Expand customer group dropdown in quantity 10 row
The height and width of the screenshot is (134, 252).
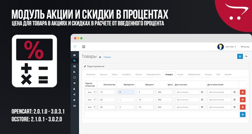[91, 92]
